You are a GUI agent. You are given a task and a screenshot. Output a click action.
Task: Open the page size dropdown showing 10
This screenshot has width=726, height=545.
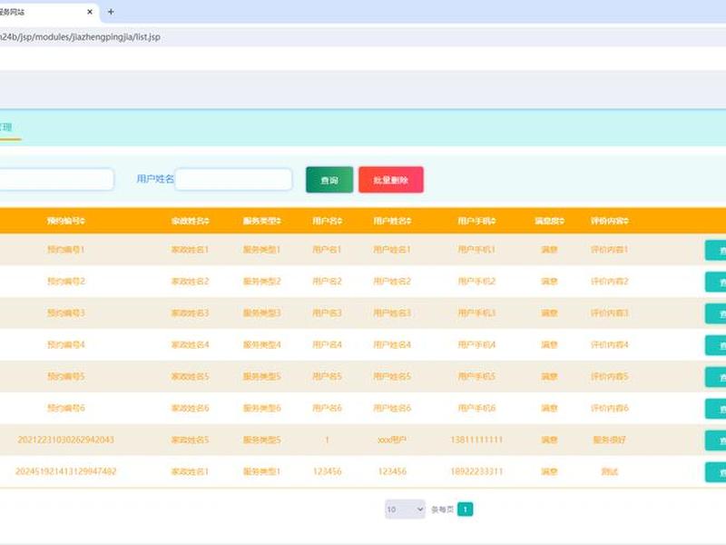pos(405,510)
